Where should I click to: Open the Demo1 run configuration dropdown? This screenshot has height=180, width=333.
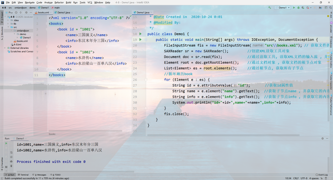point(283,8)
